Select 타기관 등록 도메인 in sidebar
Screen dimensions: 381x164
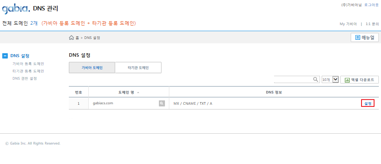28,71
